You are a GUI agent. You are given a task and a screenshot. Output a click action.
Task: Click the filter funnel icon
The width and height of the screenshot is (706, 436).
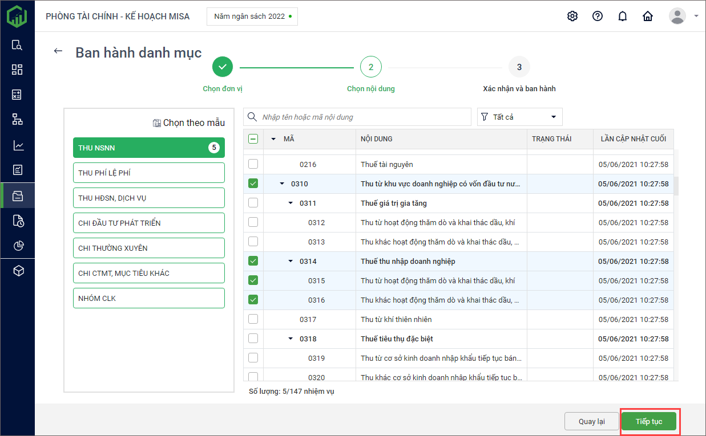pyautogui.click(x=485, y=117)
